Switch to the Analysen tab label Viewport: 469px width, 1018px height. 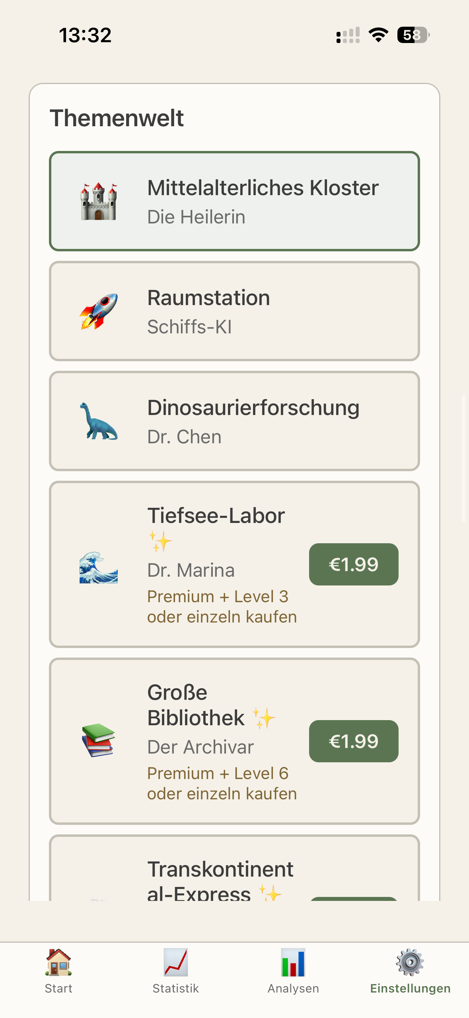(x=293, y=989)
